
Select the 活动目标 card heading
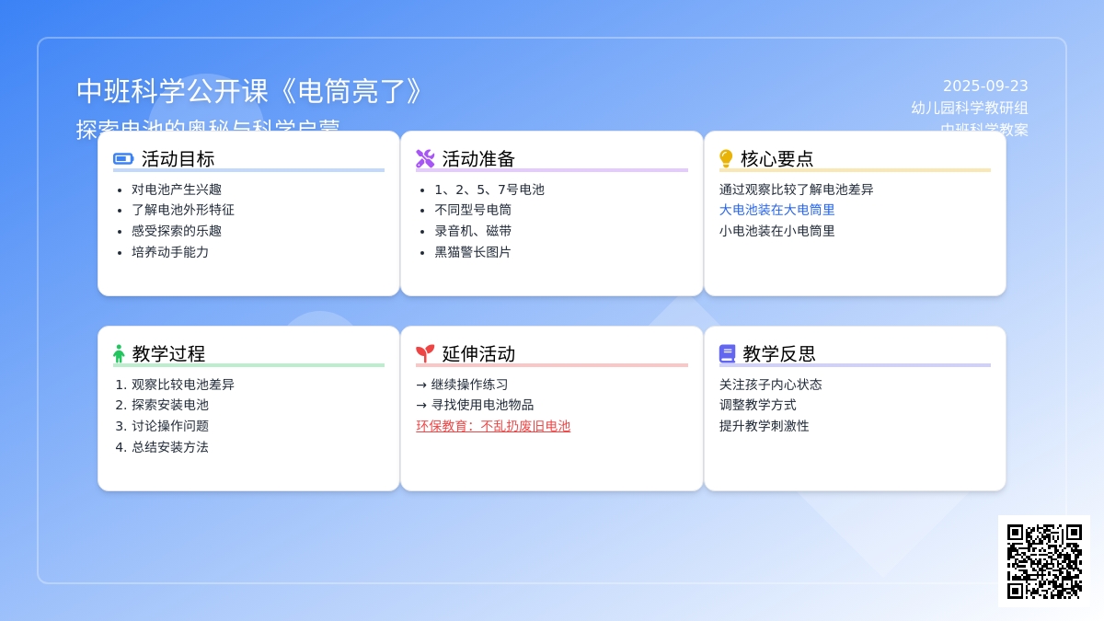178,159
